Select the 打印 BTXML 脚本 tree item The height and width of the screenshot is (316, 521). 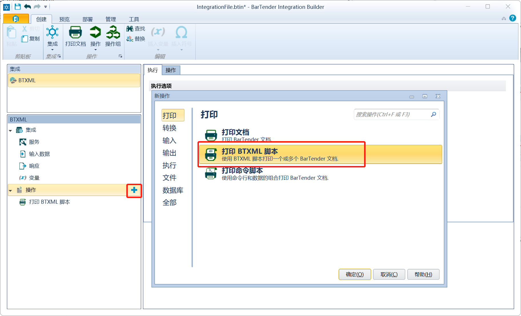tap(49, 202)
